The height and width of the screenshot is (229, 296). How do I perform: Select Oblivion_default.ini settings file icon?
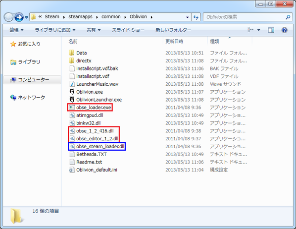[x=72, y=170]
